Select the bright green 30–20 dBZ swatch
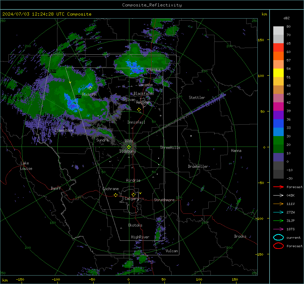This screenshot has width=304, height=284. pyautogui.click(x=278, y=140)
